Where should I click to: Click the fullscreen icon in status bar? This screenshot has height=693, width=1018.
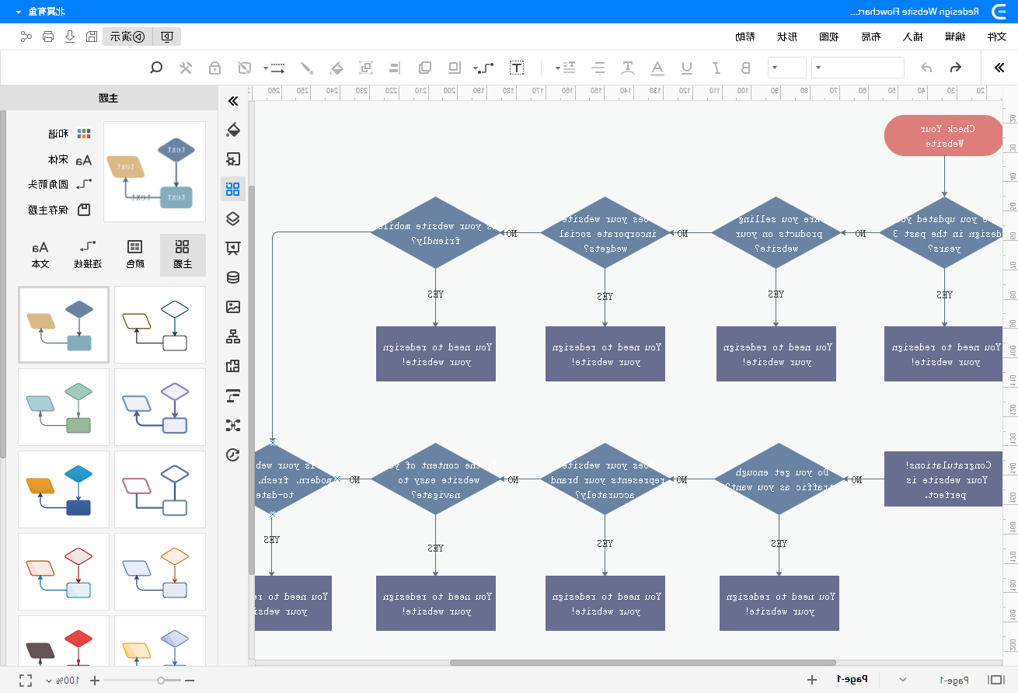click(26, 681)
